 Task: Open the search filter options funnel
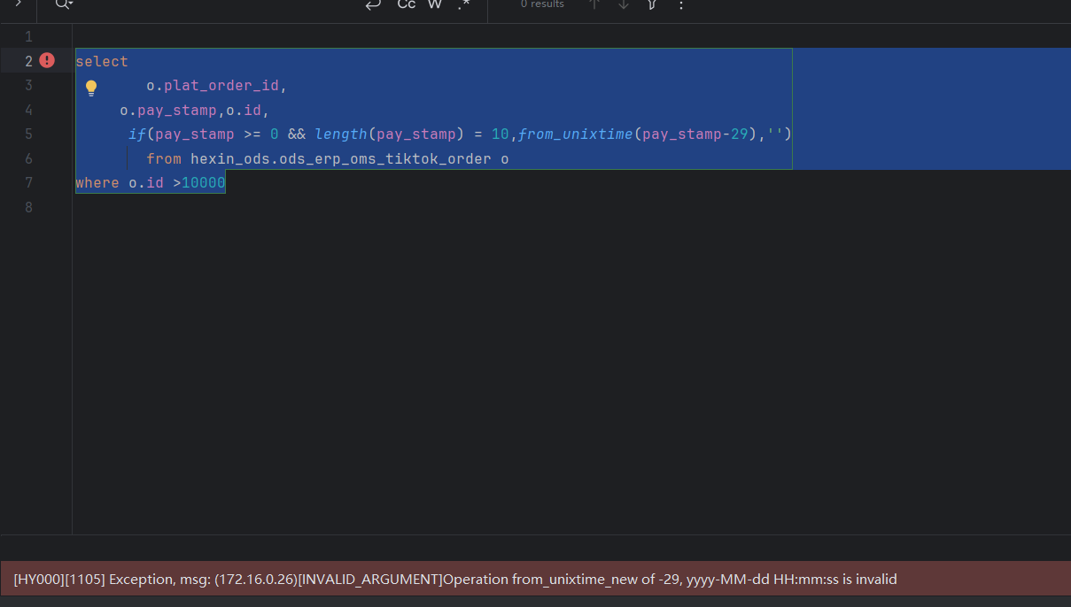tap(652, 4)
